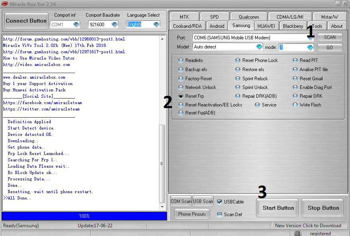This screenshot has width=350, height=236.
Task: Select the Reset Frp radio button
Action: pos(181,96)
